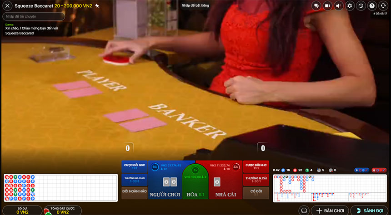This screenshot has height=215, width=391.
Task: Bet on Cược Đôi NGC 11:1
Action: 135,166
